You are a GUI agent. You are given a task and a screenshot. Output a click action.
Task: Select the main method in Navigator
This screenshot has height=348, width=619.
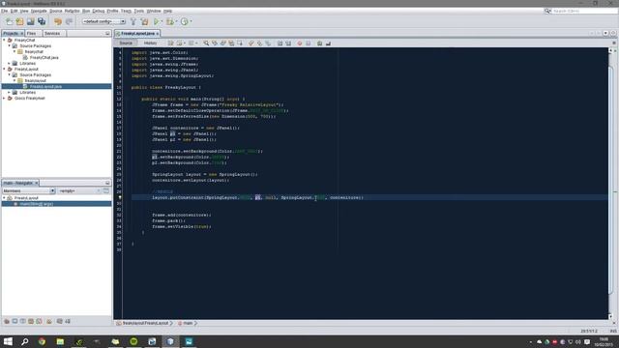tap(36, 204)
